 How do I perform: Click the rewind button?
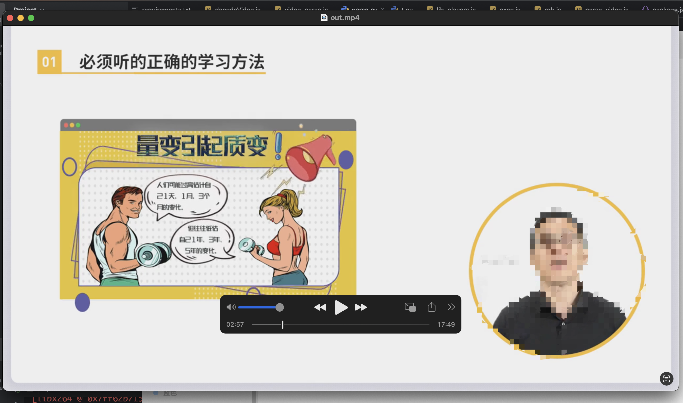click(x=320, y=307)
